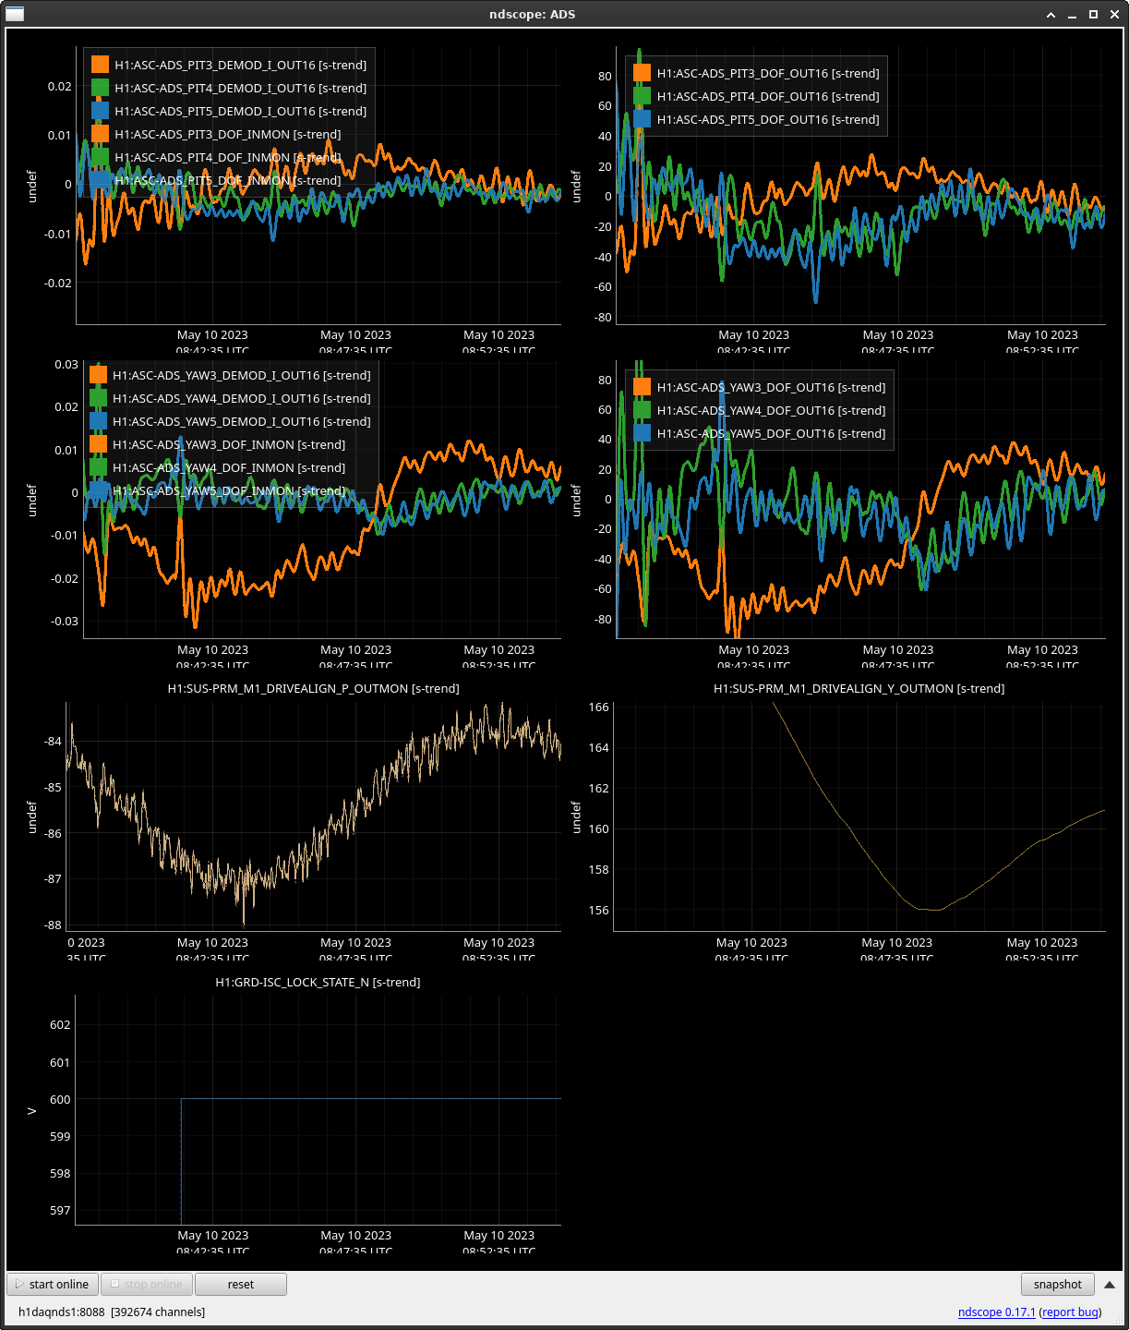1129x1330 pixels.
Task: Click the H1:ASC-ADS_YAW3_DEMOD_I_OUT16 legend label
Action: tap(241, 375)
